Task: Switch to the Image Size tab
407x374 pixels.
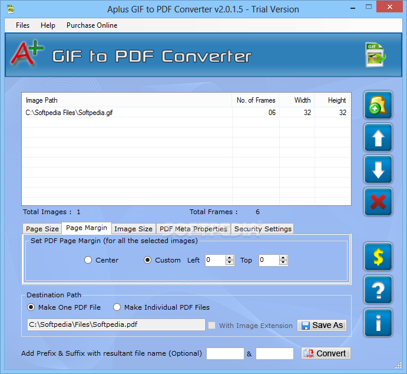Action: tap(134, 229)
